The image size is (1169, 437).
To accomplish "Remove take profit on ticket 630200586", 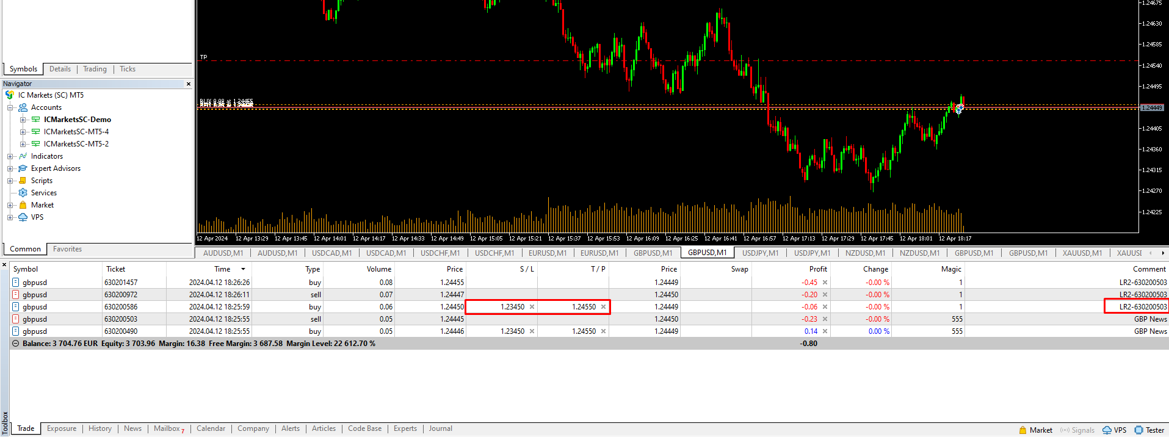I will (x=603, y=307).
